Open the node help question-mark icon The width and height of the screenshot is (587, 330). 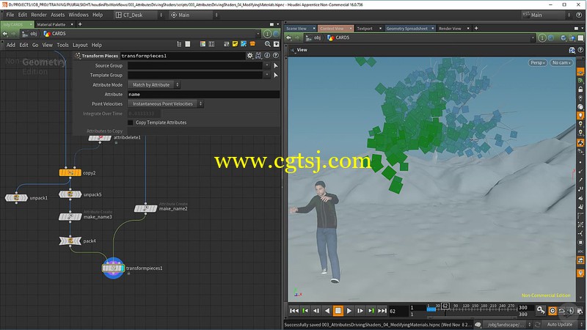[x=276, y=56]
